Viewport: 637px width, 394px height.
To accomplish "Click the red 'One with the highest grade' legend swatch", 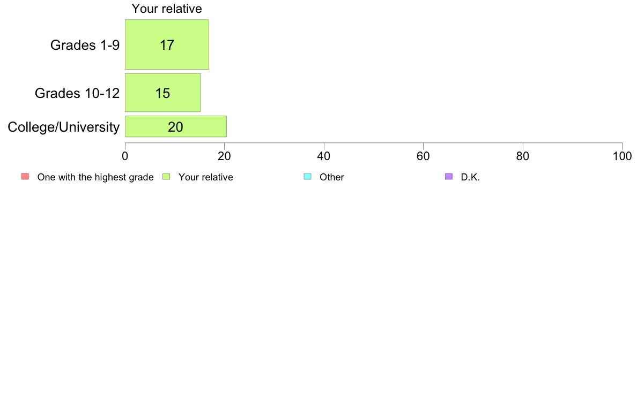I will click(x=25, y=177).
